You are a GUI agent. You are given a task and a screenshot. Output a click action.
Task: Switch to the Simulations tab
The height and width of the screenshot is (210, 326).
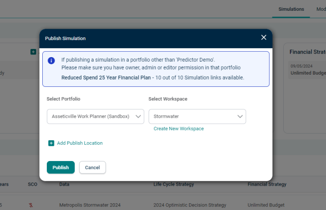pos(291,9)
